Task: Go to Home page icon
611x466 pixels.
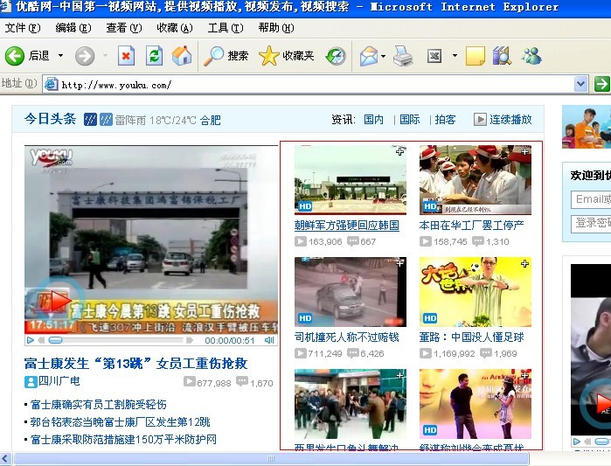Action: 182,56
